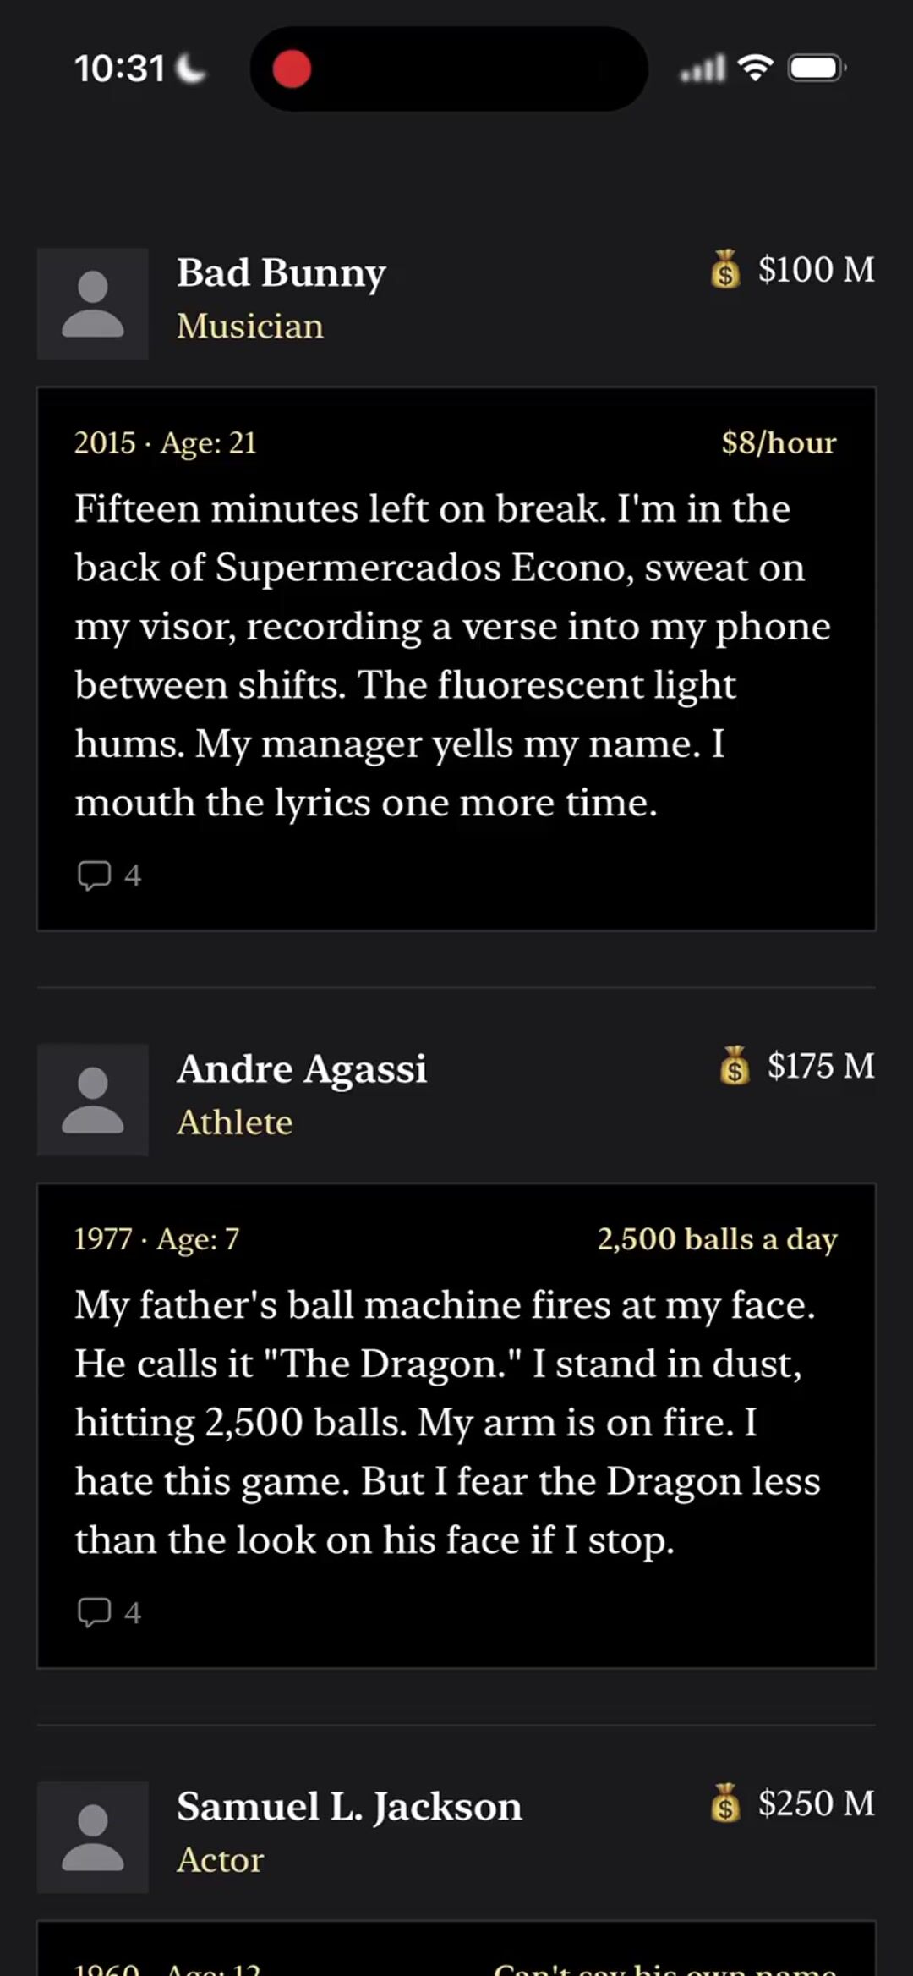Screen dimensions: 913x1976
Task: Select the Actor category label
Action: coord(221,1860)
